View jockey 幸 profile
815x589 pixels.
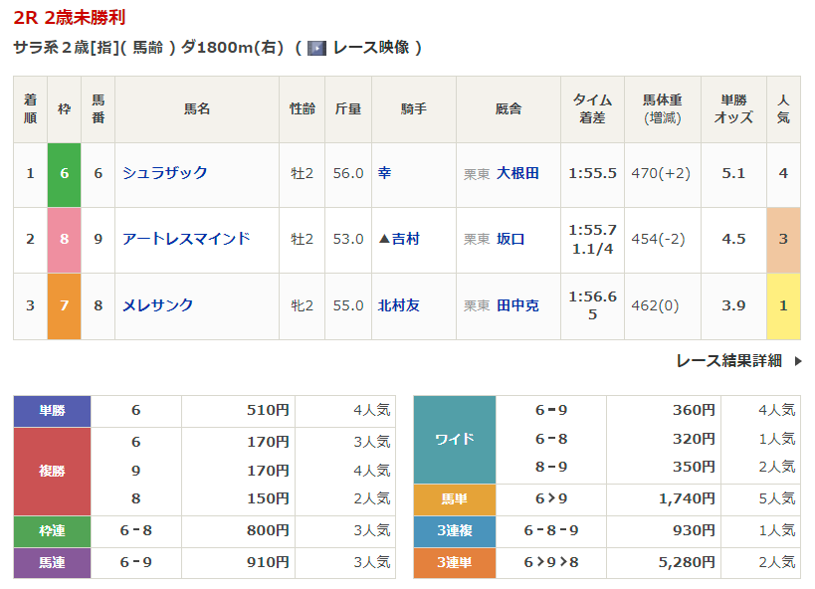click(385, 173)
